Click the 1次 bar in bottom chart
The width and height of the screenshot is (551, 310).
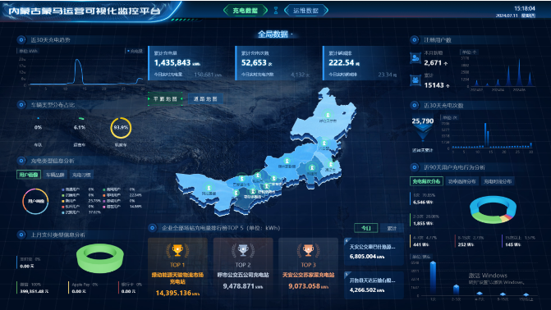coord(433,278)
